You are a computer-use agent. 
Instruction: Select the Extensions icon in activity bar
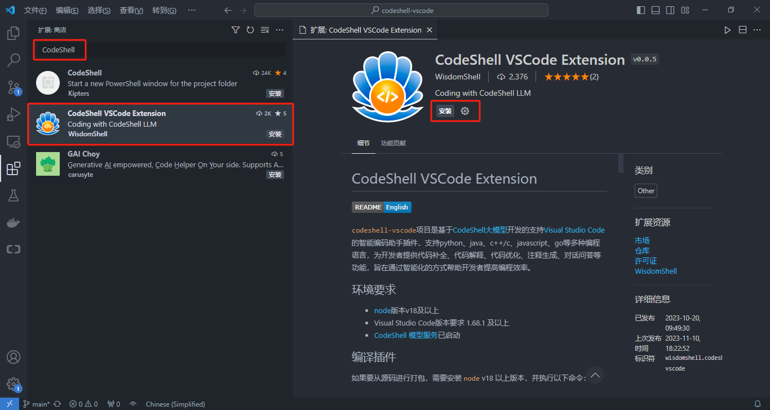(14, 168)
